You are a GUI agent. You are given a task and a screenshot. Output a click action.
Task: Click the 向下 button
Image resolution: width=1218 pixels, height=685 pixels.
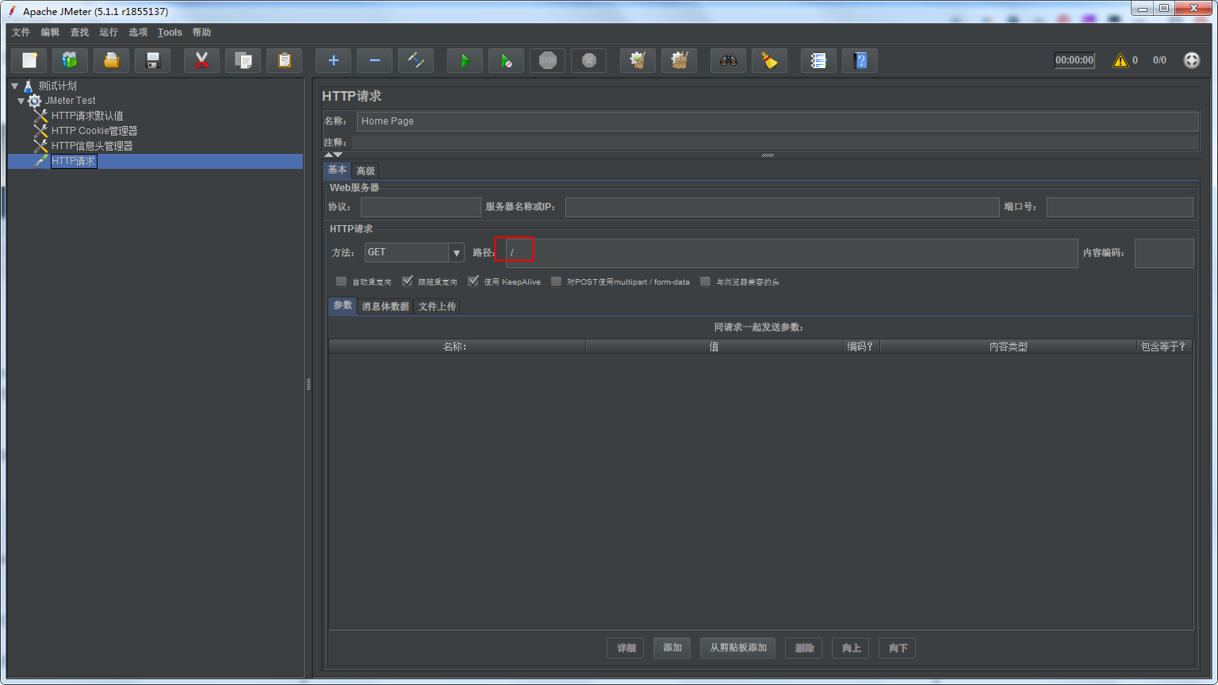[x=898, y=648]
